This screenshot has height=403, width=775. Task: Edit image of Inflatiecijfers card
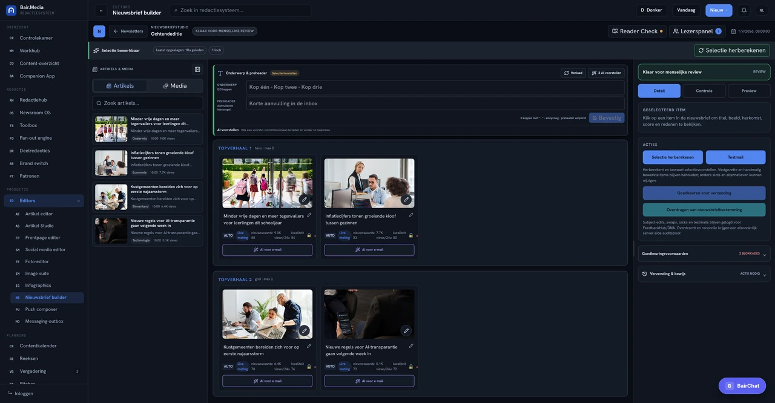406,200
